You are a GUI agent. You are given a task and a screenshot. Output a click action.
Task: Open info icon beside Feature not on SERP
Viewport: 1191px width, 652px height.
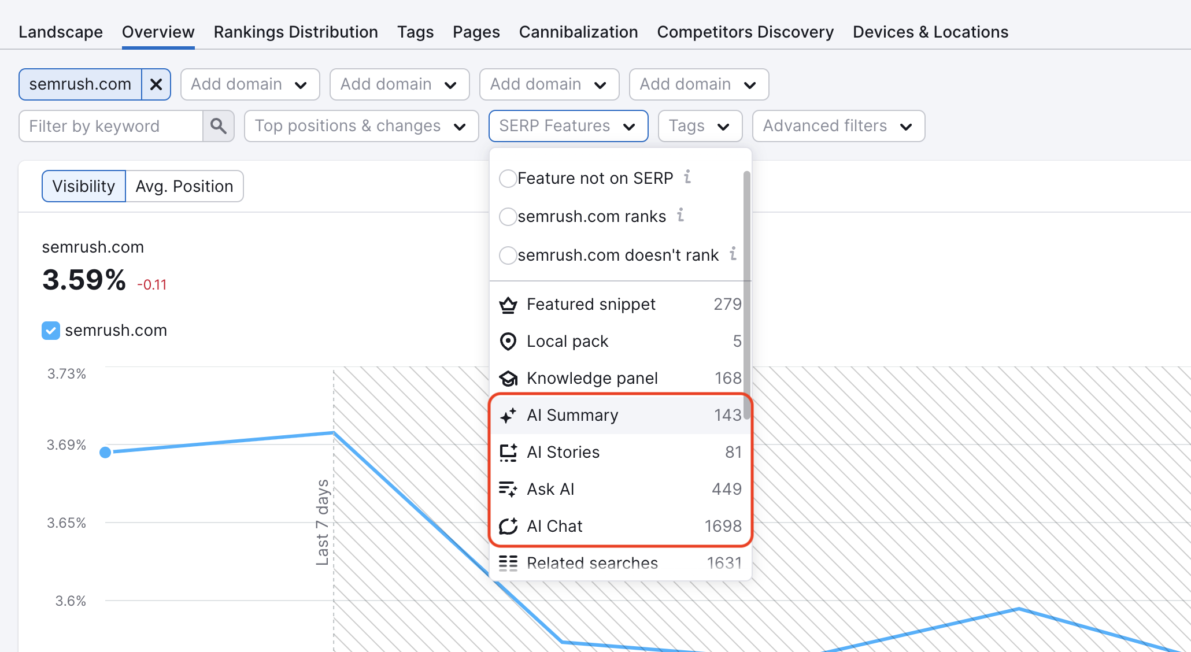pos(687,177)
